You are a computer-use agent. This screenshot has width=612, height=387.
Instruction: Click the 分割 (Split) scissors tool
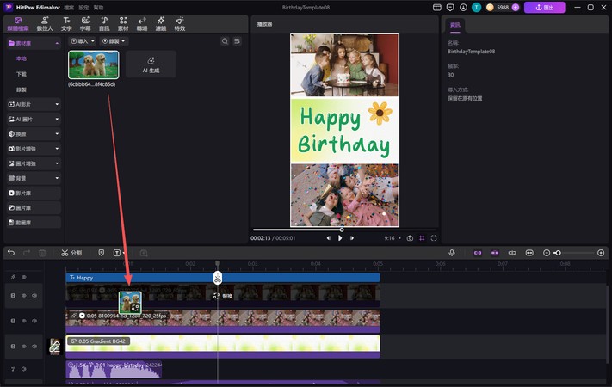(x=71, y=253)
